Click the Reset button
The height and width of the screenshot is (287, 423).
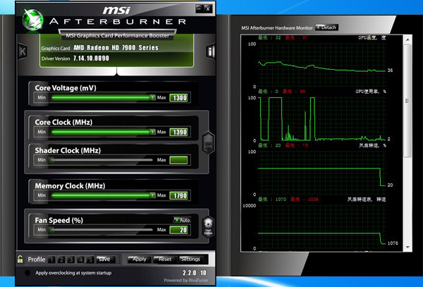pyautogui.click(x=164, y=259)
